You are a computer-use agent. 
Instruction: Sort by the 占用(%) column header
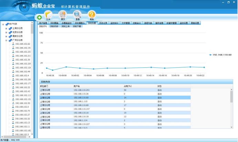[127, 86]
